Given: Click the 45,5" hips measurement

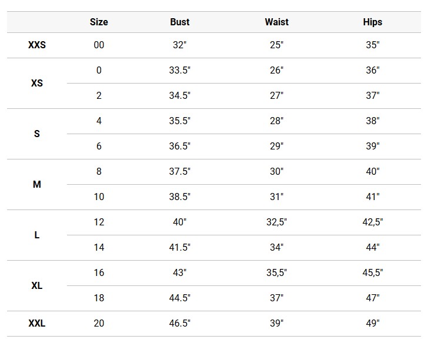Looking at the screenshot, I should [372, 272].
